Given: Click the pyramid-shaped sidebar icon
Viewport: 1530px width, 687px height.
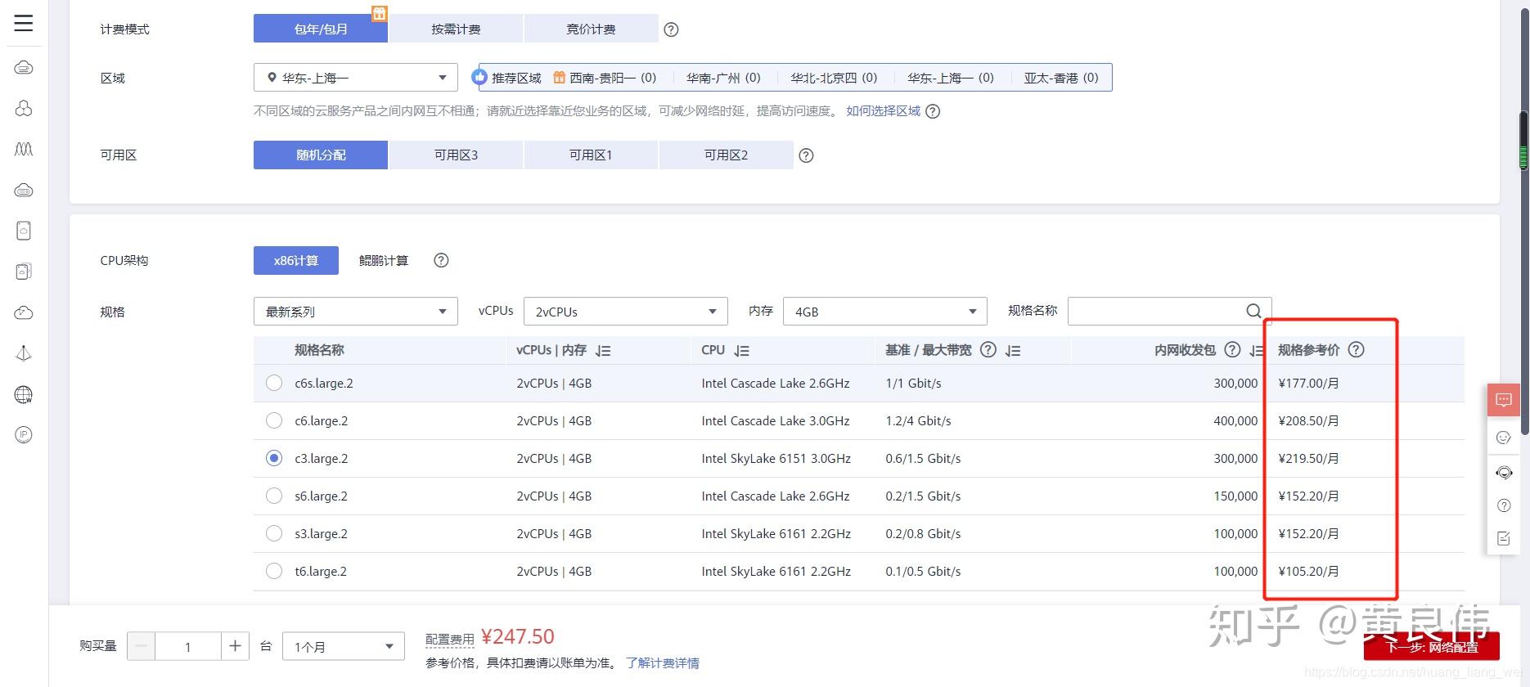Looking at the screenshot, I should [24, 353].
